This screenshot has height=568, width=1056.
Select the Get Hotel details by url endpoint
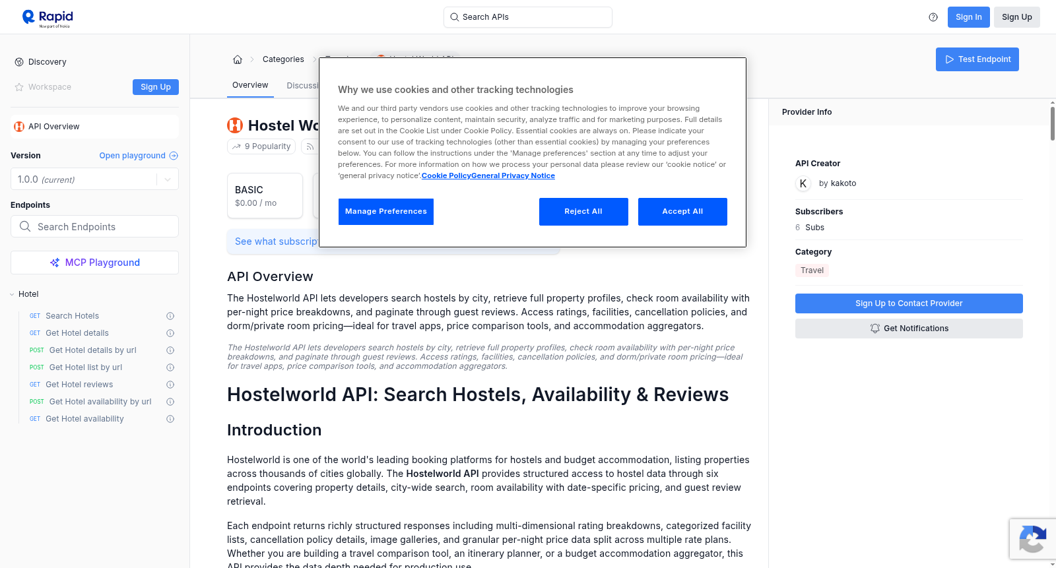[x=94, y=350]
